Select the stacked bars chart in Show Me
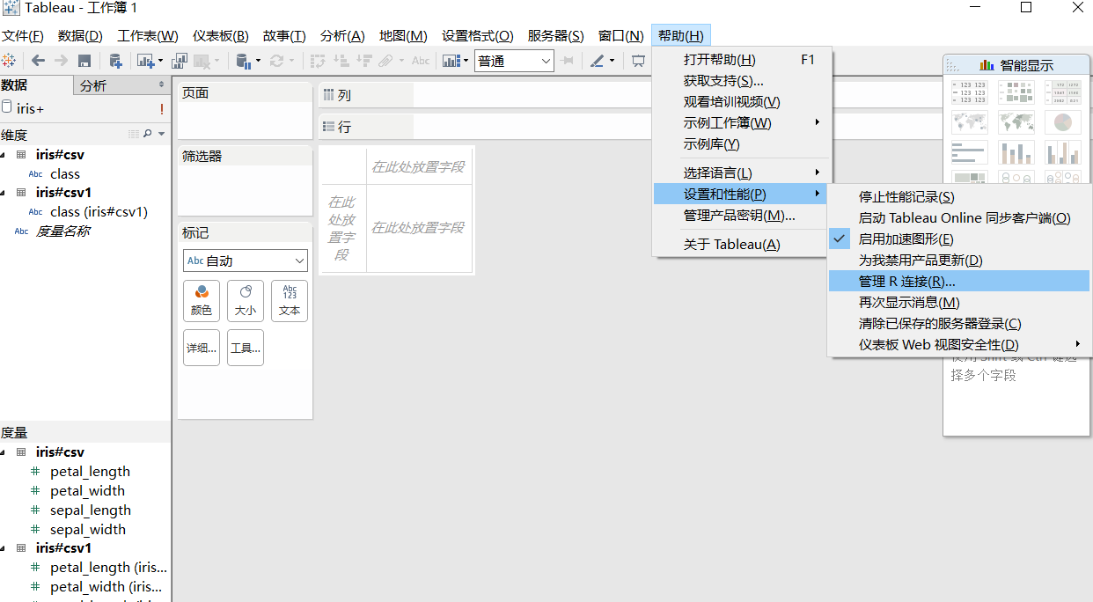Screen dimensions: 1093x602 pos(1016,152)
